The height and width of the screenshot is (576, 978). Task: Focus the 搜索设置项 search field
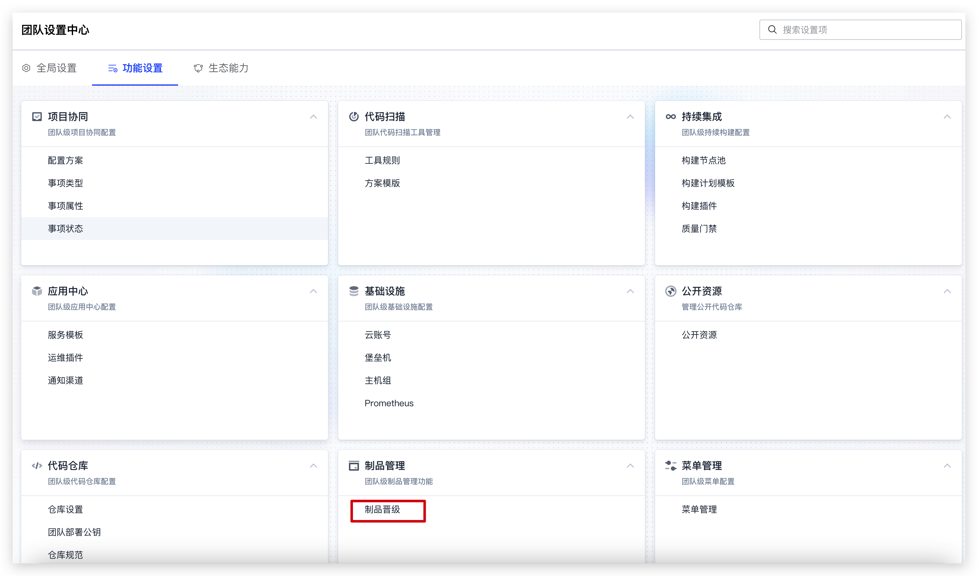(860, 29)
